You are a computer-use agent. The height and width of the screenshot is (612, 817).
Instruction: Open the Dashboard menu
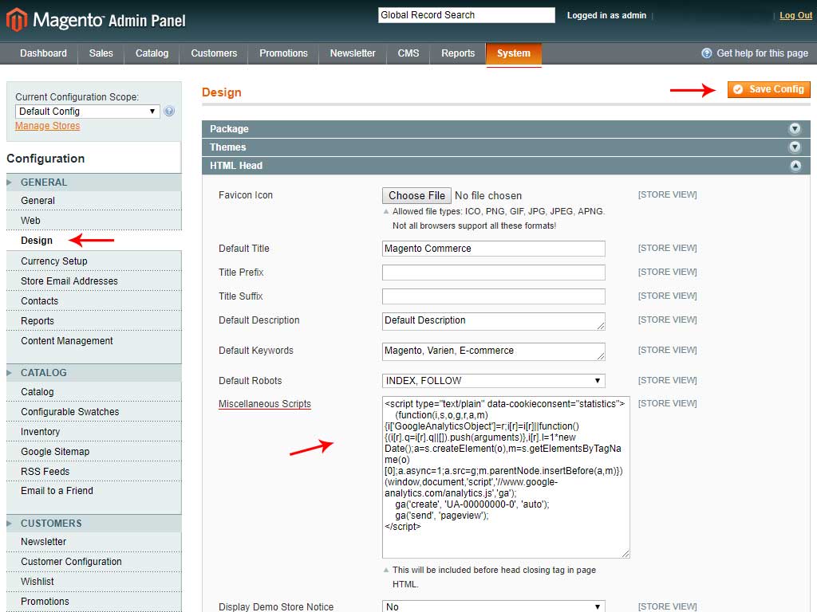pos(43,53)
